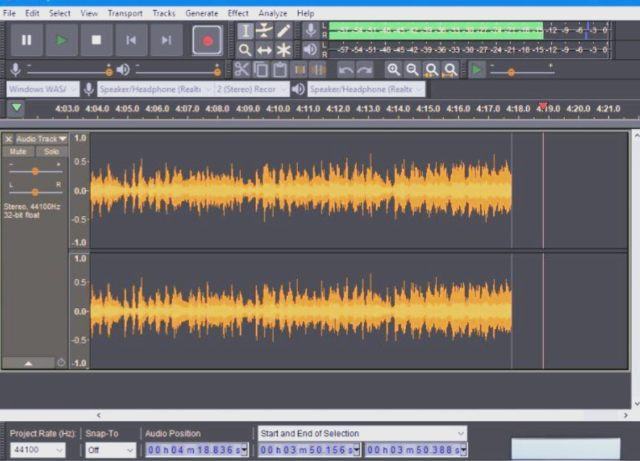Click the Undo arrow icon
Viewport: 640px width, 461px height.
345,70
